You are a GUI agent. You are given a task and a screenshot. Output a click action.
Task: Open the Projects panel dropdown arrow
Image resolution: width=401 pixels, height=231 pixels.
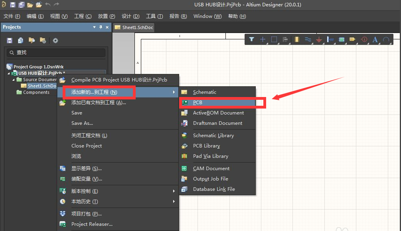[94, 27]
